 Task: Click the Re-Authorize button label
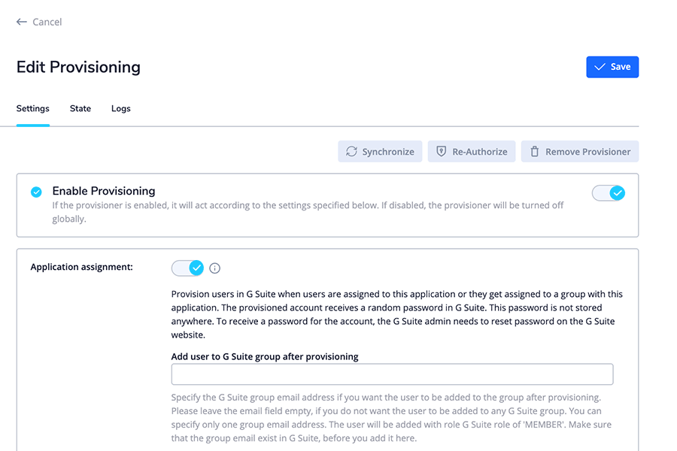pyautogui.click(x=480, y=152)
